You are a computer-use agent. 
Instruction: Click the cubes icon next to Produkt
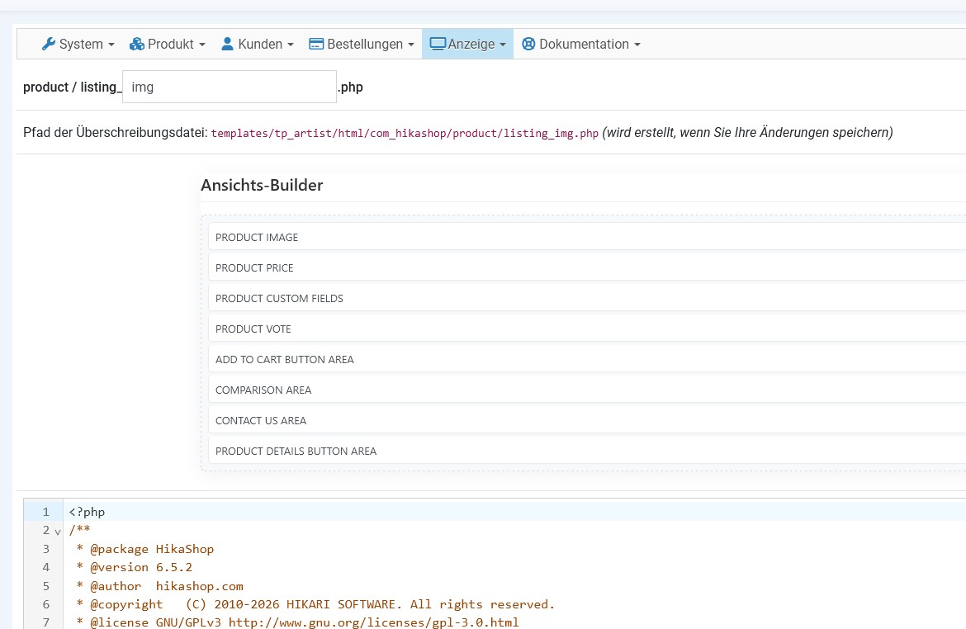137,44
